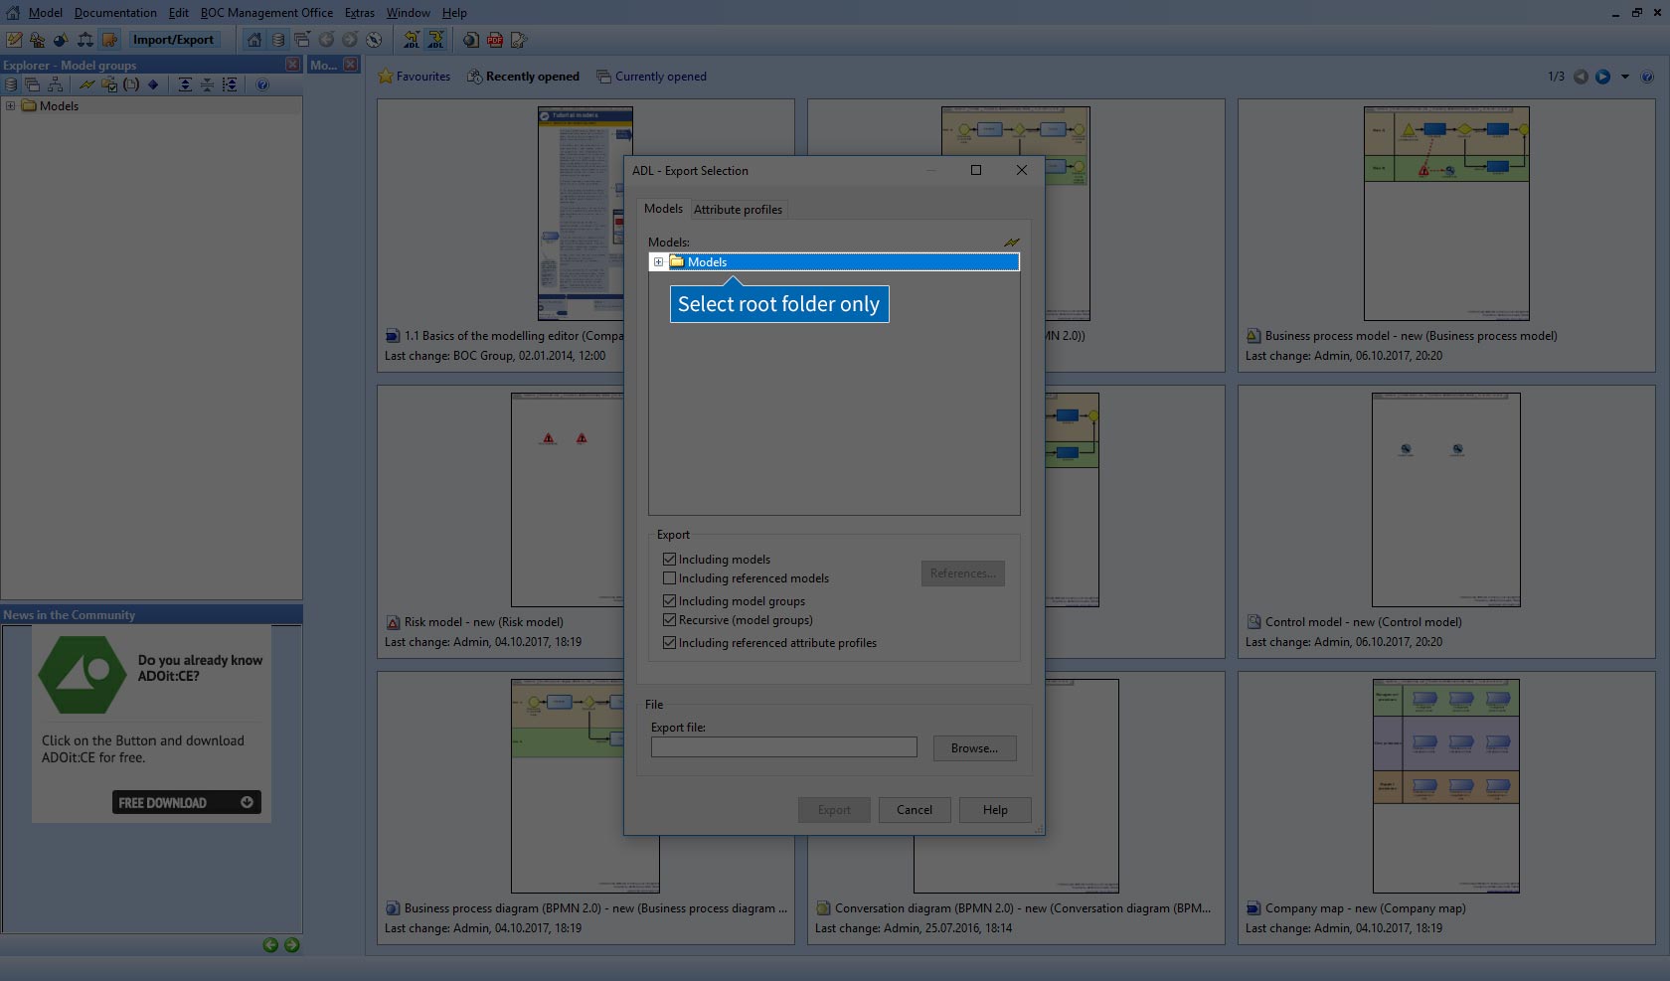
Task: Uncheck Including model groups option
Action: pyautogui.click(x=669, y=601)
